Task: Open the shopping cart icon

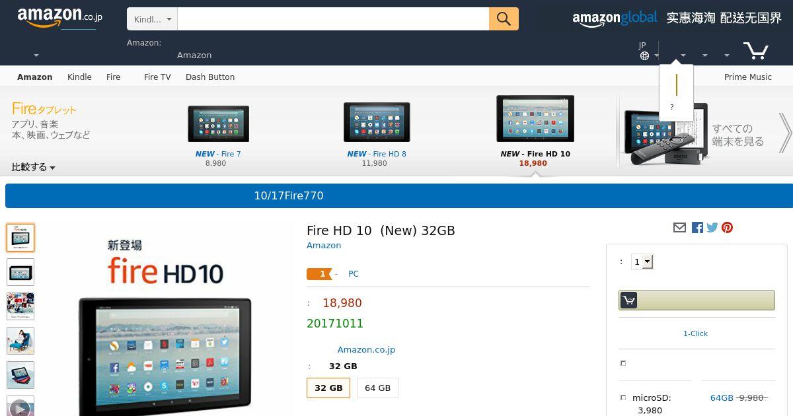Action: click(755, 51)
